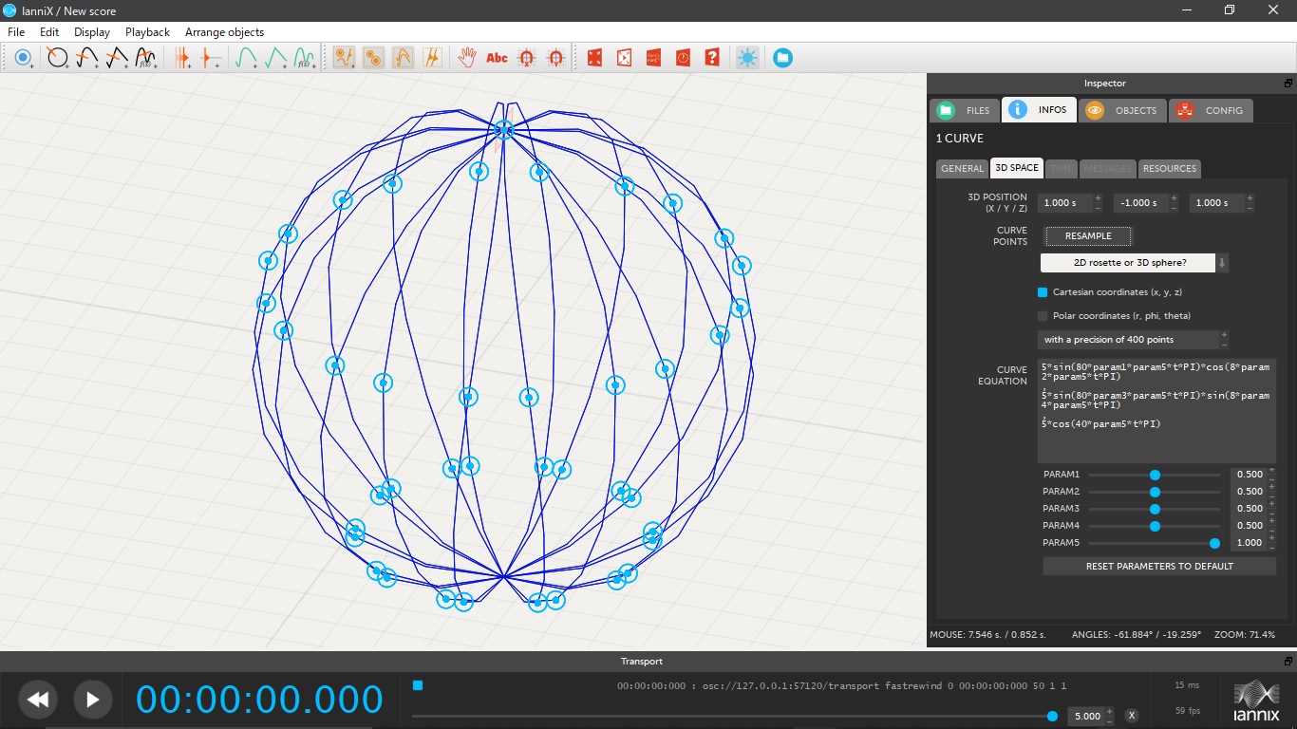Toggle the Abc labels display icon

[497, 58]
